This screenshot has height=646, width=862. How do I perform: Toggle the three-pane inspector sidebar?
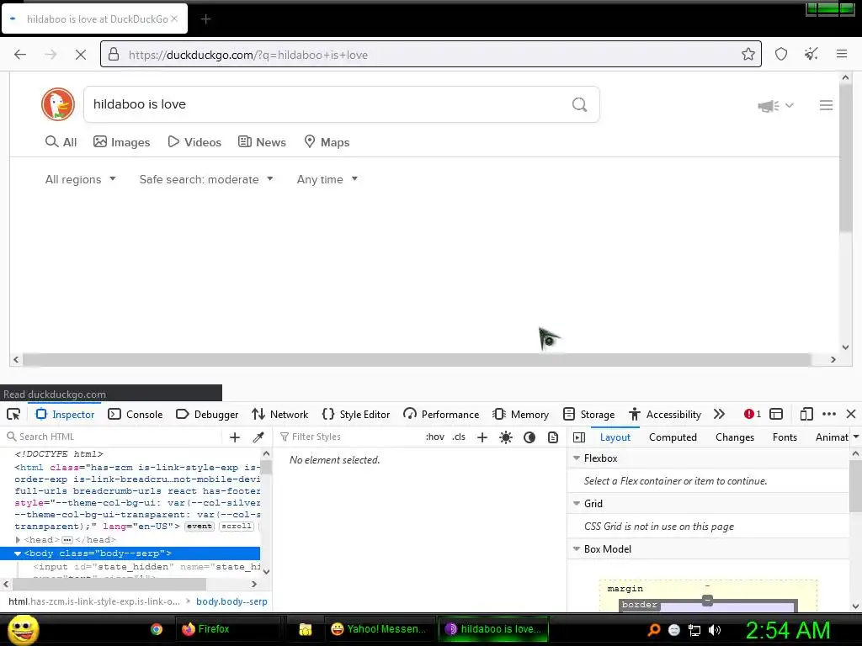tap(579, 437)
